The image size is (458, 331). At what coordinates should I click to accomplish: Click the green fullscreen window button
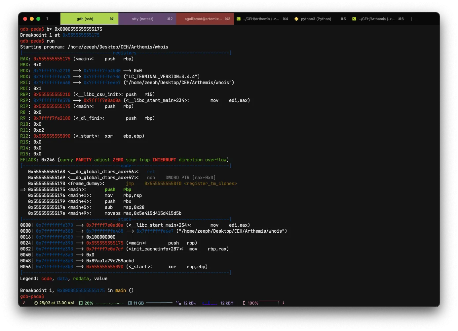pos(38,19)
